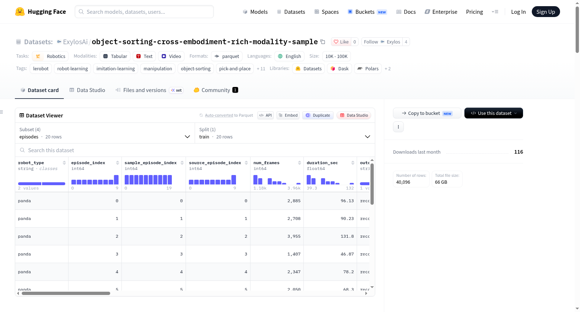580x312 pixels.
Task: Open Docs in the top navigation
Action: (406, 12)
